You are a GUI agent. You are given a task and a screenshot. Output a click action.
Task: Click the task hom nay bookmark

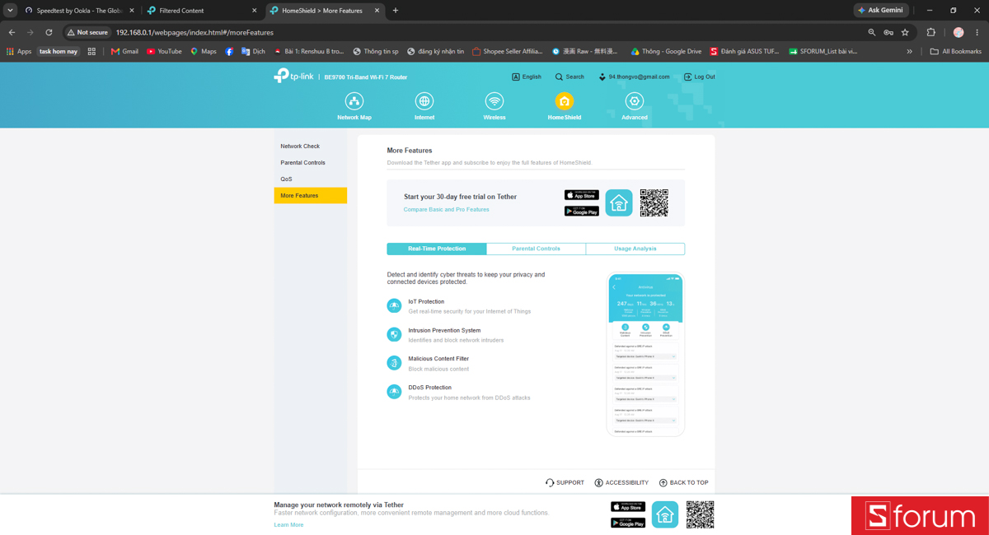[58, 51]
